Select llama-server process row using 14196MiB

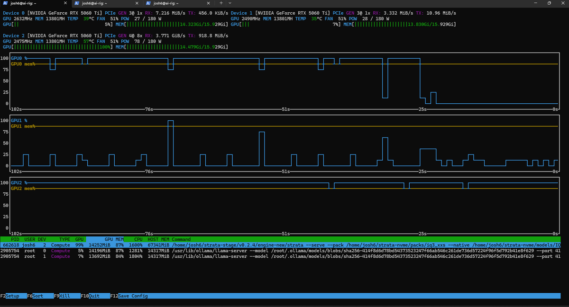point(280,251)
